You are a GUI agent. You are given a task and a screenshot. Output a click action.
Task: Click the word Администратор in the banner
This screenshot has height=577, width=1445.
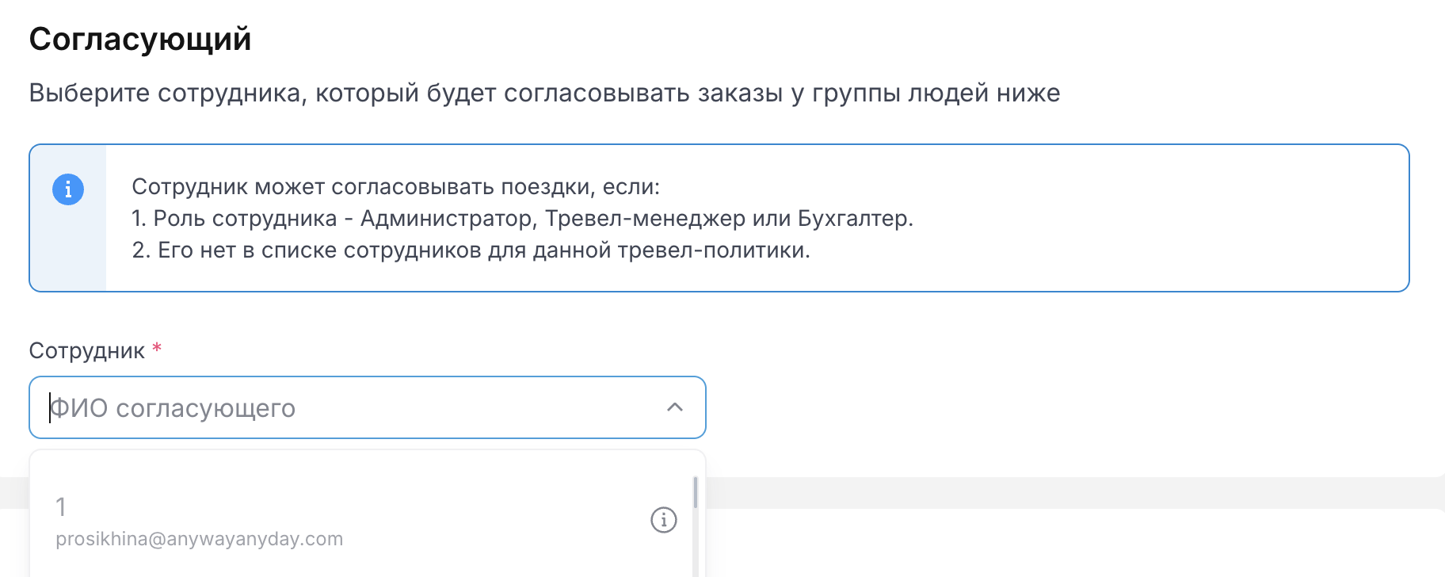[x=447, y=219]
